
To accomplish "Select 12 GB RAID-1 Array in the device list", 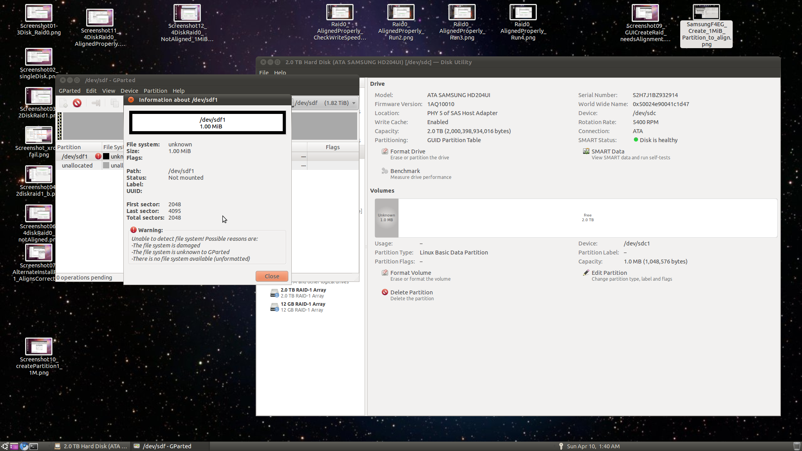I will pos(303,307).
